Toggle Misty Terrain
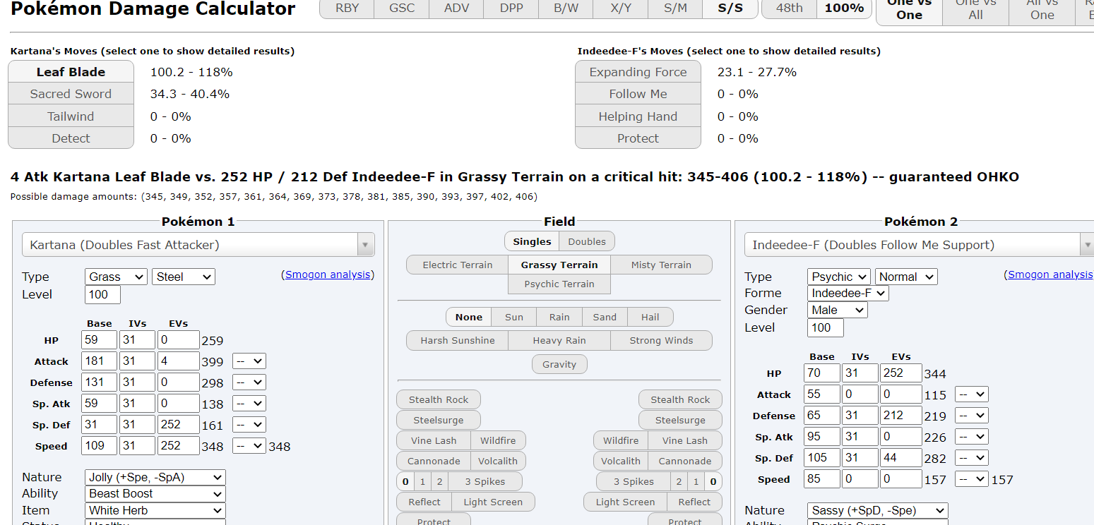 [x=661, y=265]
